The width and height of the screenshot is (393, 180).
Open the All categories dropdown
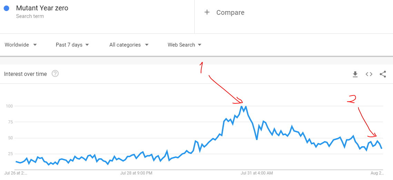pos(129,45)
